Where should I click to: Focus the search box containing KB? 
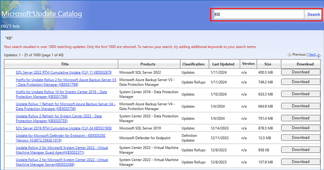[x=259, y=15]
